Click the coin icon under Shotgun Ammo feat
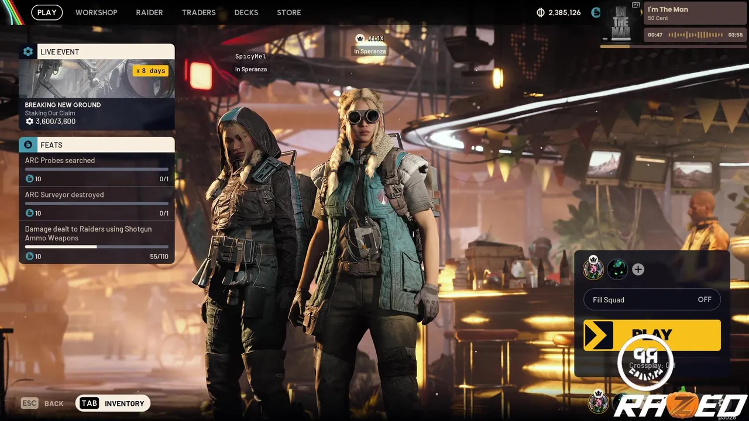The height and width of the screenshot is (421, 749). (x=29, y=256)
